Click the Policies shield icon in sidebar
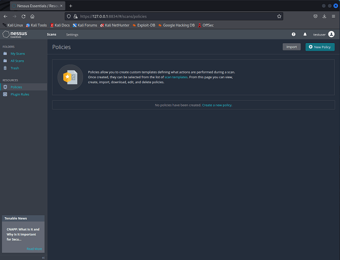Viewport: 340px width, 260px height. [5, 87]
